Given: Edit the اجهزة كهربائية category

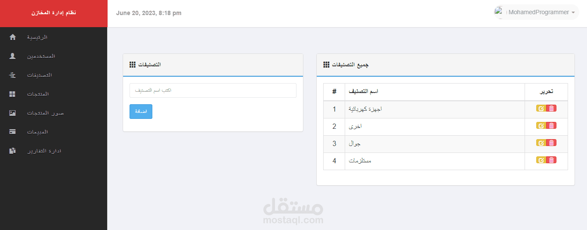Looking at the screenshot, I should coord(541,109).
